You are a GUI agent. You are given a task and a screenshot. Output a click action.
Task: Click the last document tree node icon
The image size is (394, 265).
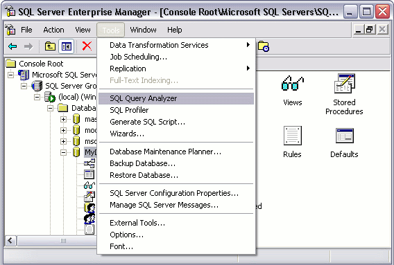click(89, 230)
